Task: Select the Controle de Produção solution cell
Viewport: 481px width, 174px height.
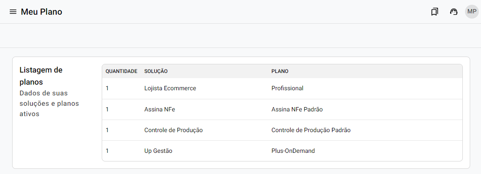Action: [173, 130]
